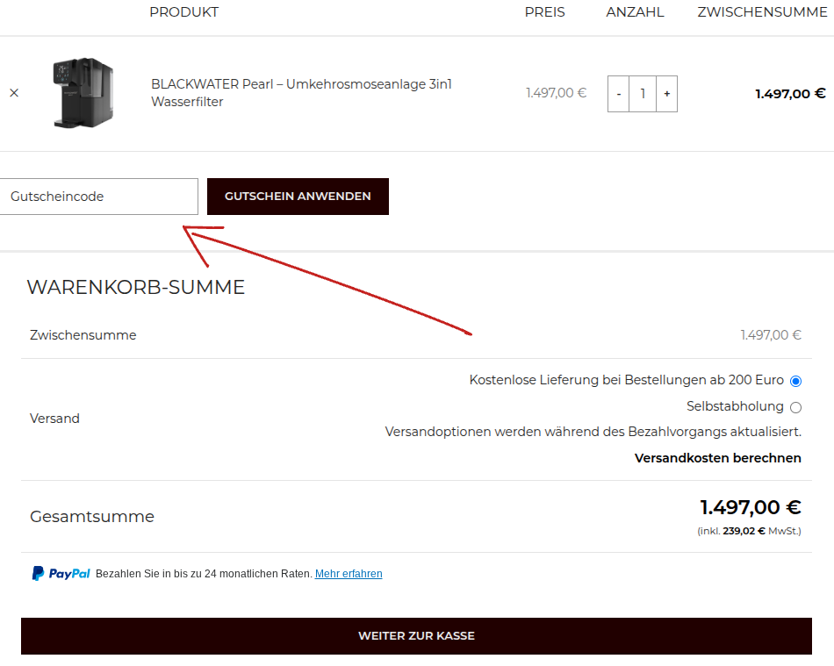Image resolution: width=834 pixels, height=666 pixels.
Task: Click the Gesamtsumme label
Action: (x=92, y=517)
